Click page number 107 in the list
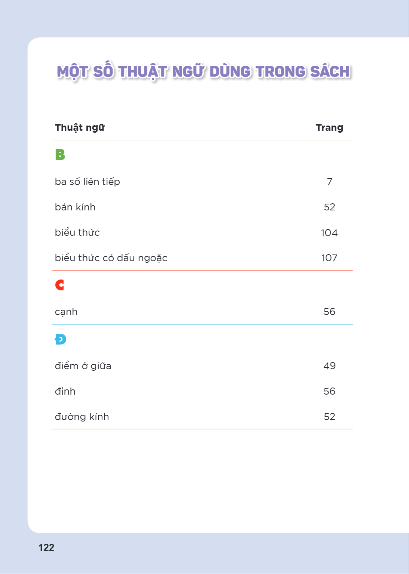This screenshot has height=574, width=409. (329, 258)
